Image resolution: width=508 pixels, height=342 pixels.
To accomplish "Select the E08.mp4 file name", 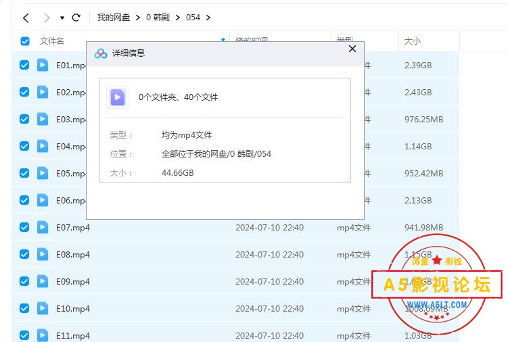I will [x=73, y=255].
